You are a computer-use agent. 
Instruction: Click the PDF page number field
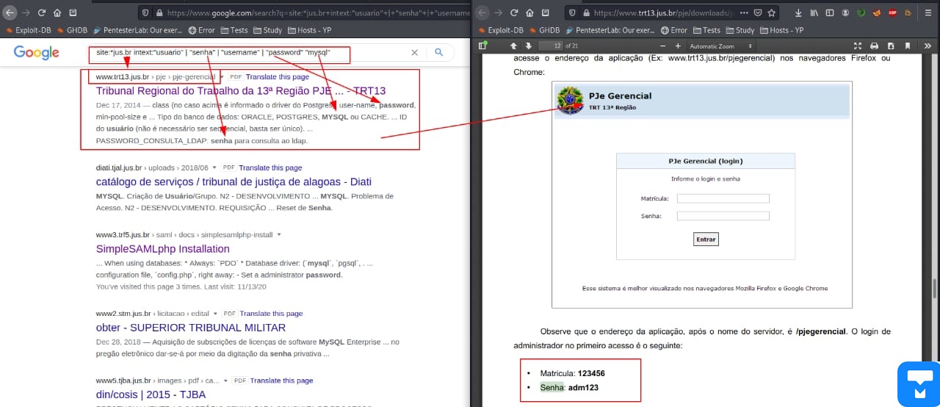550,46
